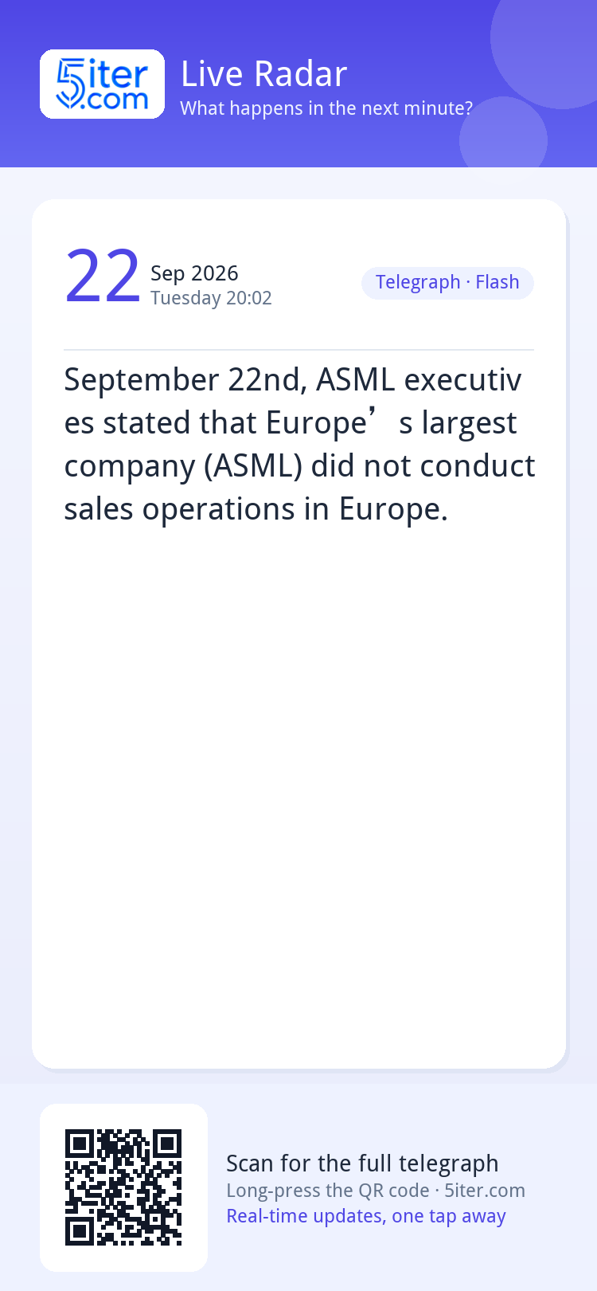This screenshot has width=597, height=1291.
Task: Click the tagline What happens in the next minute?
Action: pyautogui.click(x=326, y=108)
